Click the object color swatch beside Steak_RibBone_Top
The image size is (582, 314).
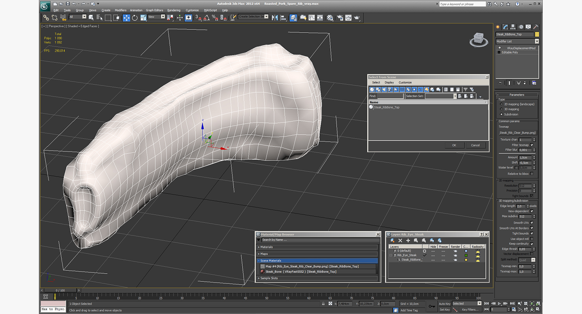point(537,35)
